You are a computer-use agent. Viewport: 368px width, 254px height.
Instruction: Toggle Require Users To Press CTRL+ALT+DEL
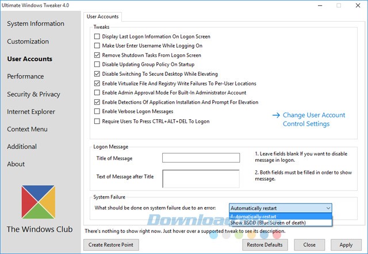pyautogui.click(x=97, y=122)
